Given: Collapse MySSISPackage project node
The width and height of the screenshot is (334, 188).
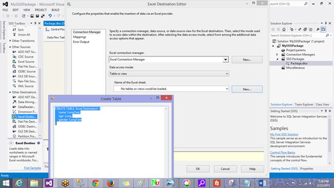Looking at the screenshot, I should click(x=273, y=46).
